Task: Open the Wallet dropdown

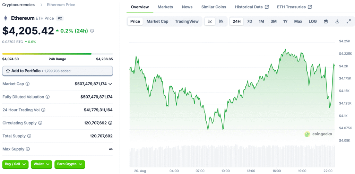Action: click(x=42, y=164)
